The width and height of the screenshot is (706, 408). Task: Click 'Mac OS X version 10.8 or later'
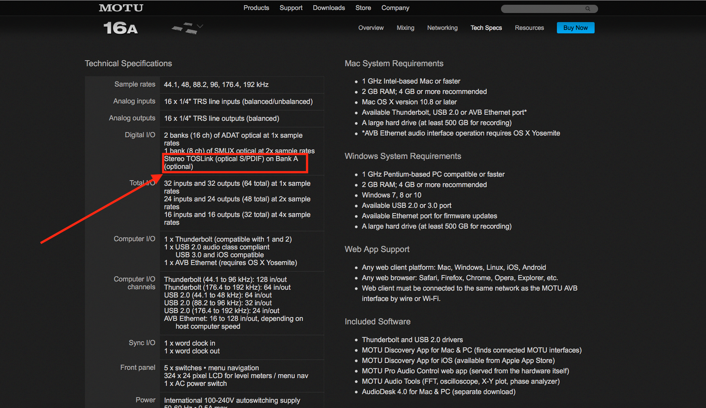tap(409, 102)
